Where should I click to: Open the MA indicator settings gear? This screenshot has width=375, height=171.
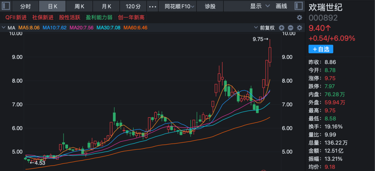coord(299,28)
